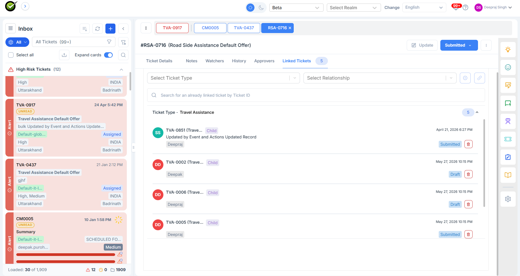520x276 pixels.
Task: Delete linked ticket TVA-0005
Action: click(469, 235)
